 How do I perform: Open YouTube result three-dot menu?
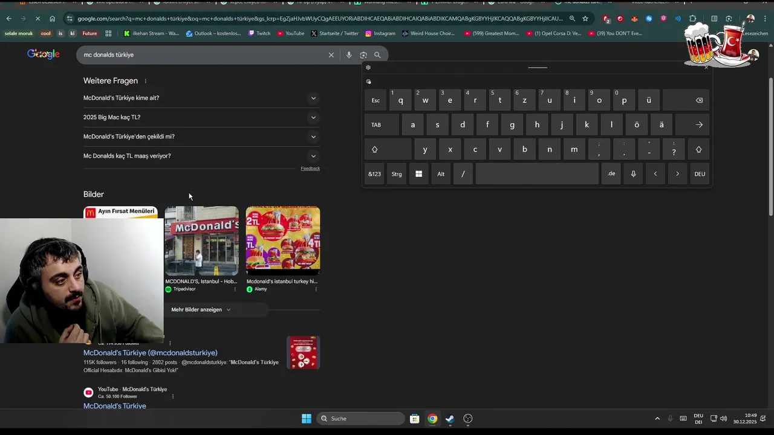point(173,396)
